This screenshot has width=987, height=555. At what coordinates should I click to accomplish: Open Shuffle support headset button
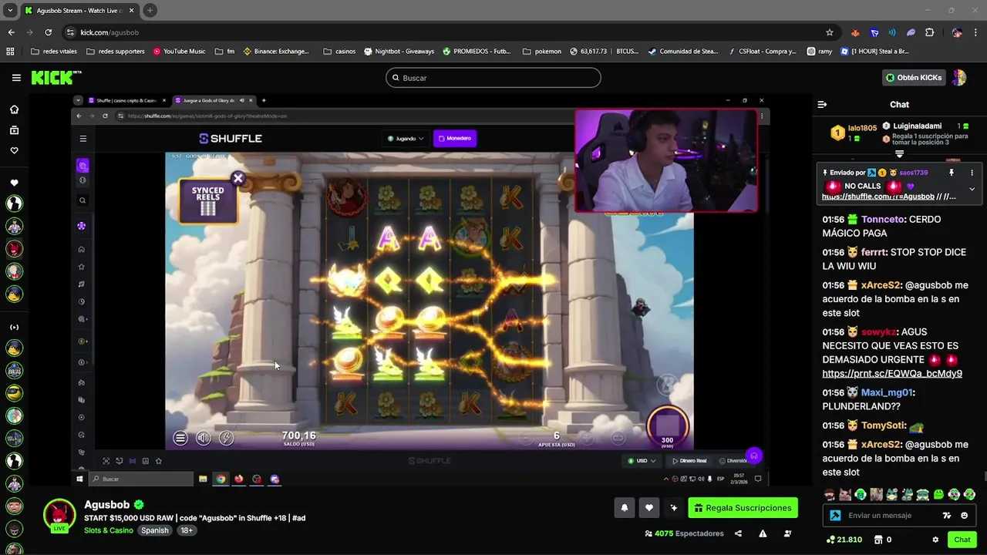753,456
